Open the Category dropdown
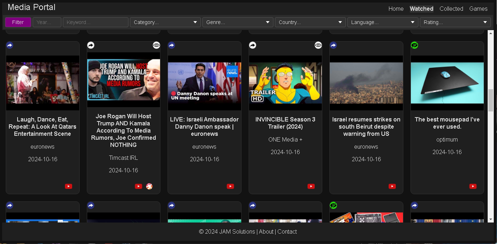This screenshot has width=497, height=244. 165,22
